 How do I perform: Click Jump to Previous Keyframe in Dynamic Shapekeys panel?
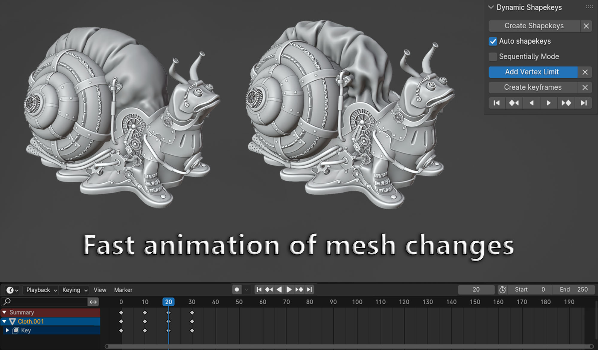514,103
